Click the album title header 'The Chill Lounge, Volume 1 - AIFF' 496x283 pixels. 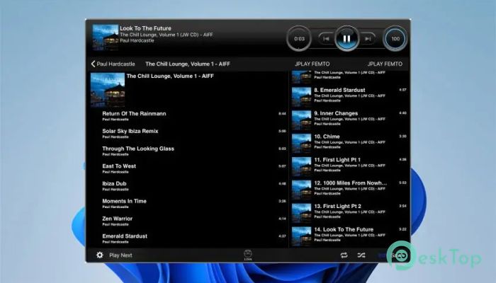click(188, 64)
